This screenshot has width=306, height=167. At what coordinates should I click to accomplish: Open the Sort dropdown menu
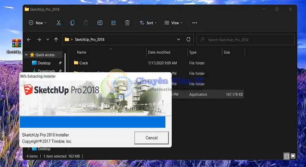coord(148,23)
